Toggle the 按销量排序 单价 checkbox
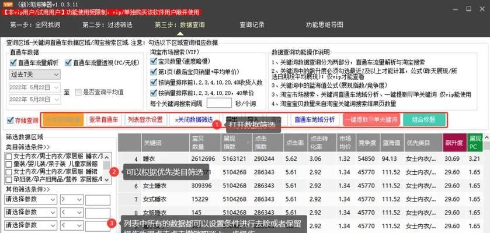 [153, 93]
